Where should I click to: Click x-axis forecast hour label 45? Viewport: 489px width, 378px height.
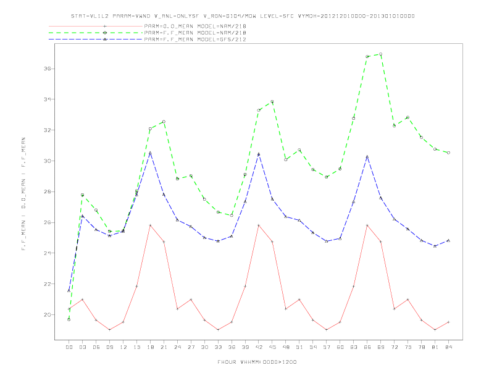[x=272, y=347]
